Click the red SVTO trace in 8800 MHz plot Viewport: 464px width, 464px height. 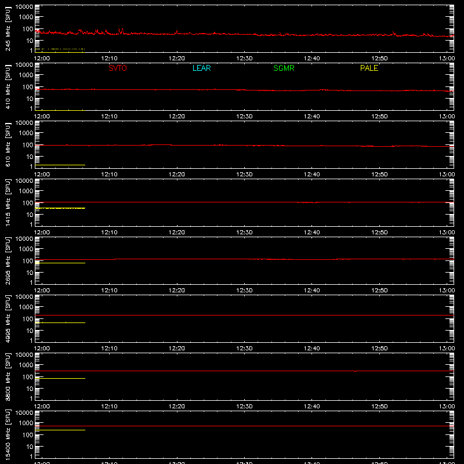(244, 371)
